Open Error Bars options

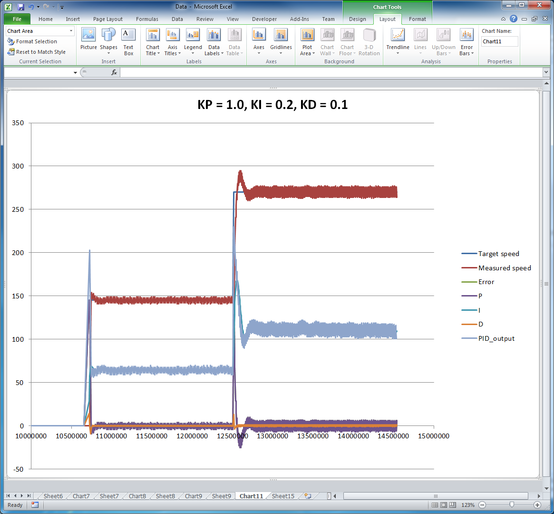467,42
